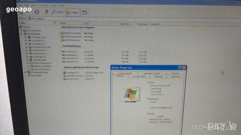
Task: Switch to the Computer Name tab
Action: pyautogui.click(x=139, y=76)
